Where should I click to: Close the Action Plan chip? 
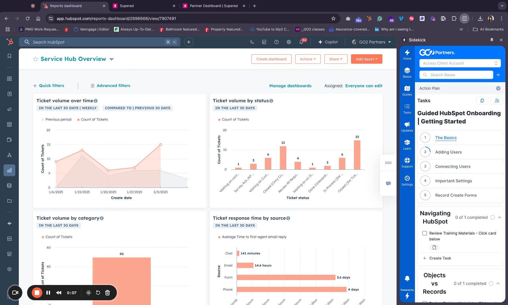[x=498, y=88]
